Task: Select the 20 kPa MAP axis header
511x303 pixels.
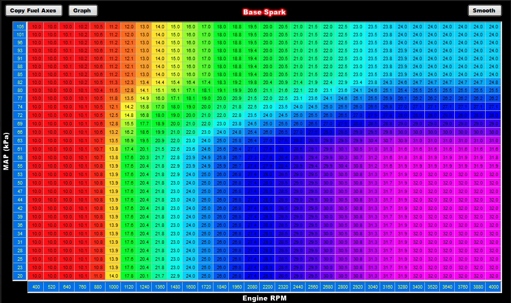Action: 20,276
